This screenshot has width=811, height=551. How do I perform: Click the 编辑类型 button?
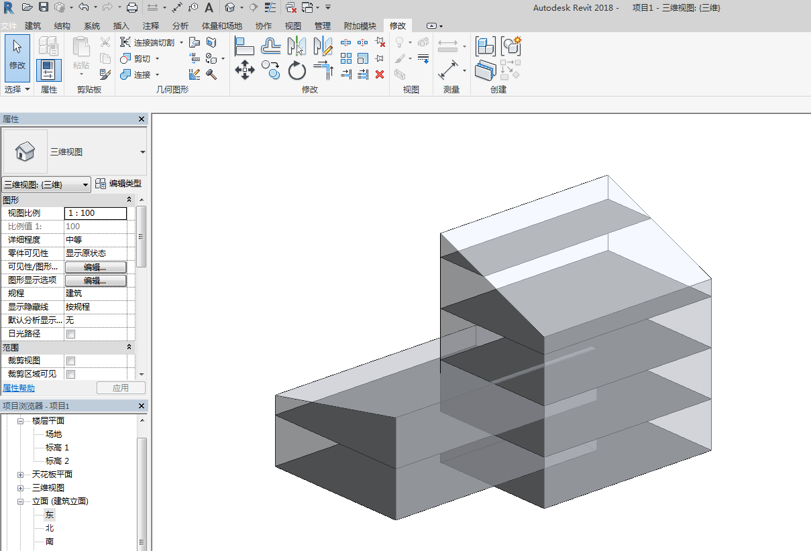pyautogui.click(x=119, y=184)
